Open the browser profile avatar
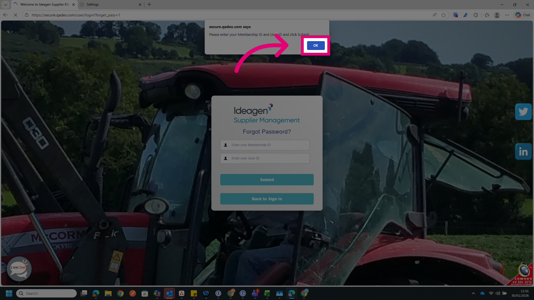534x300 pixels. coord(497,15)
